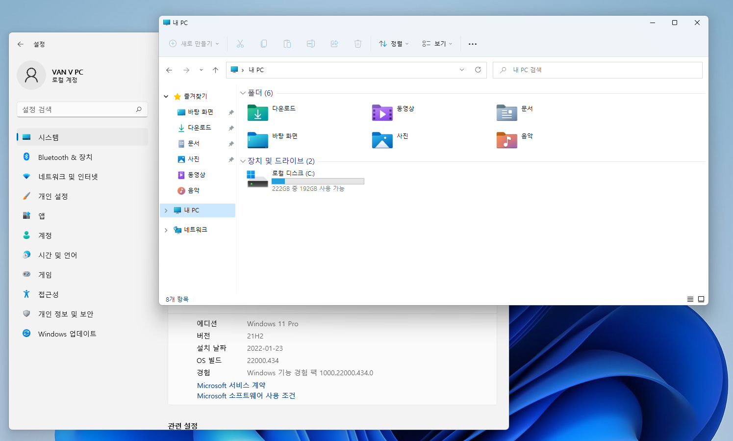Open 게임 settings category
The height and width of the screenshot is (441, 733).
[82, 275]
